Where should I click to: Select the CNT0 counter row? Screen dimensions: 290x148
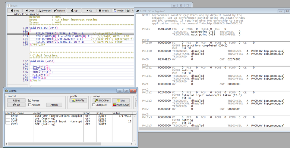click(x=68, y=116)
